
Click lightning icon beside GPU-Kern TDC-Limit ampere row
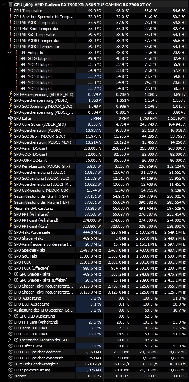click(11, 148)
